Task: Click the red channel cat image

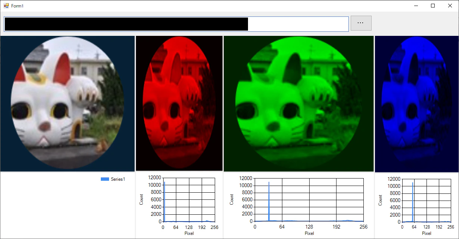Action: [179, 103]
